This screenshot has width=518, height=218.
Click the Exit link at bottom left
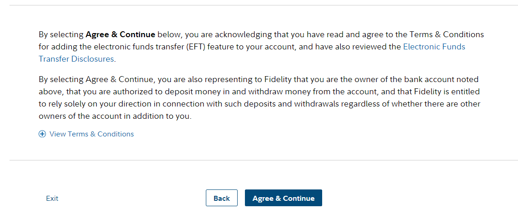(52, 198)
